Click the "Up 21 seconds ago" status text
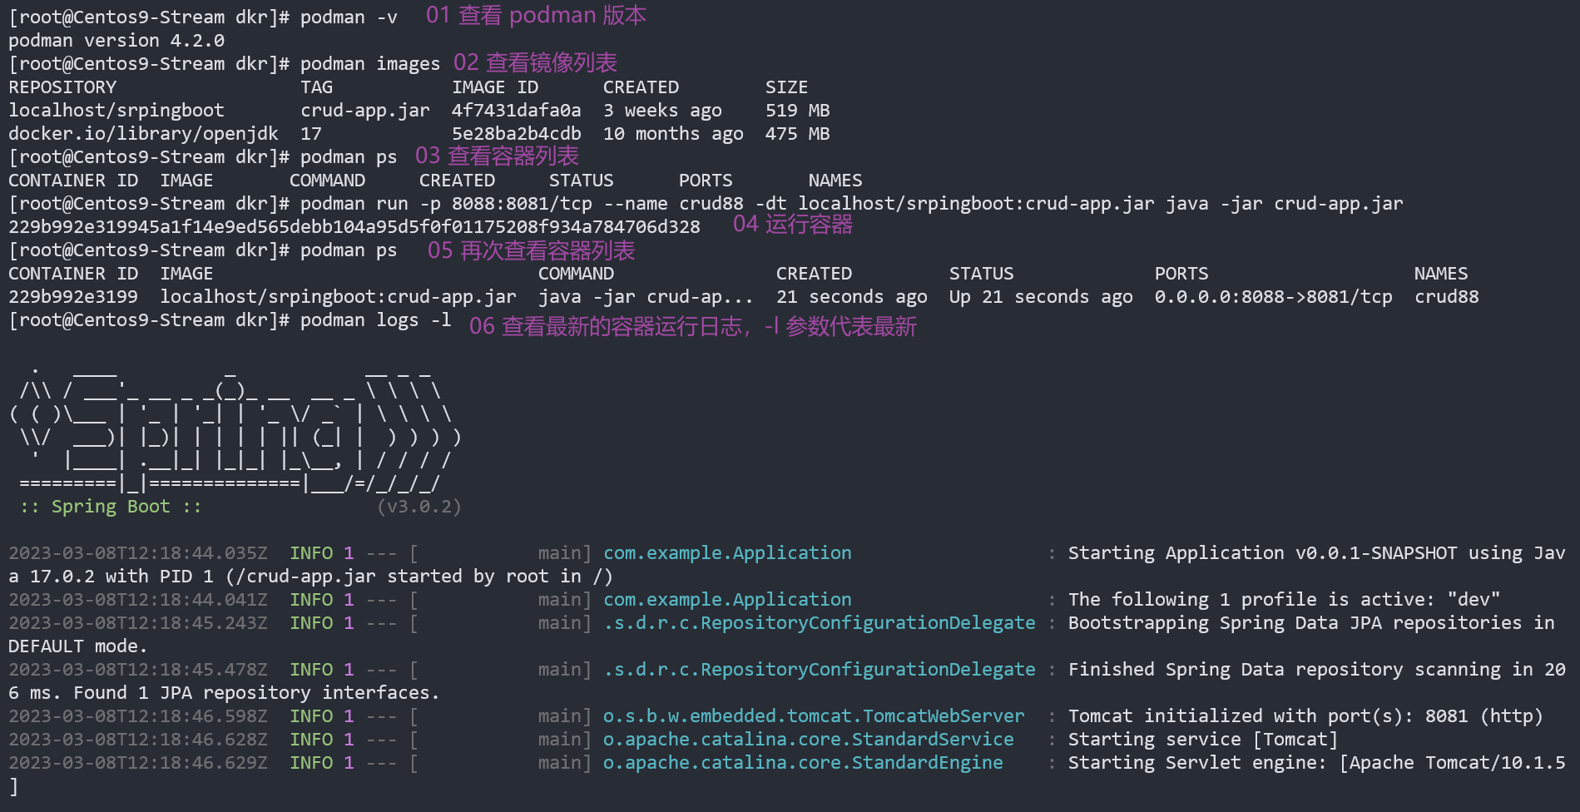Image resolution: width=1580 pixels, height=812 pixels. (x=1040, y=297)
